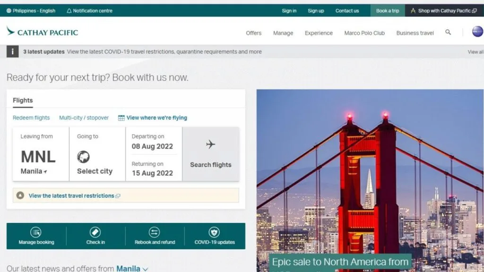
Task: Open Notification centre
Action: click(89, 11)
